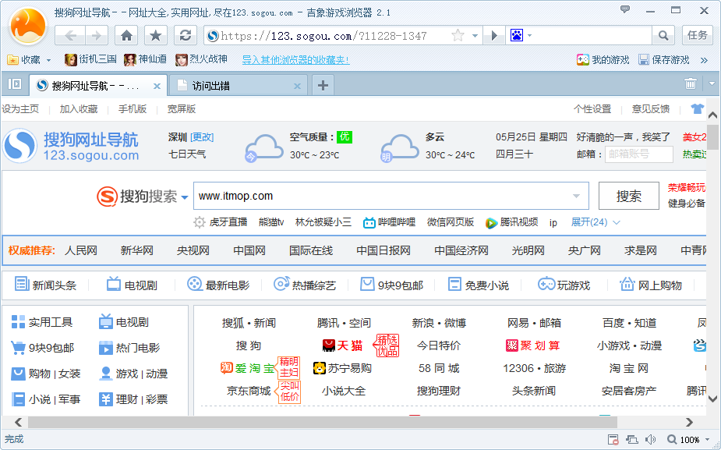Click the favorites star toolbar button
Image resolution: width=721 pixels, height=450 pixels.
tap(156, 35)
